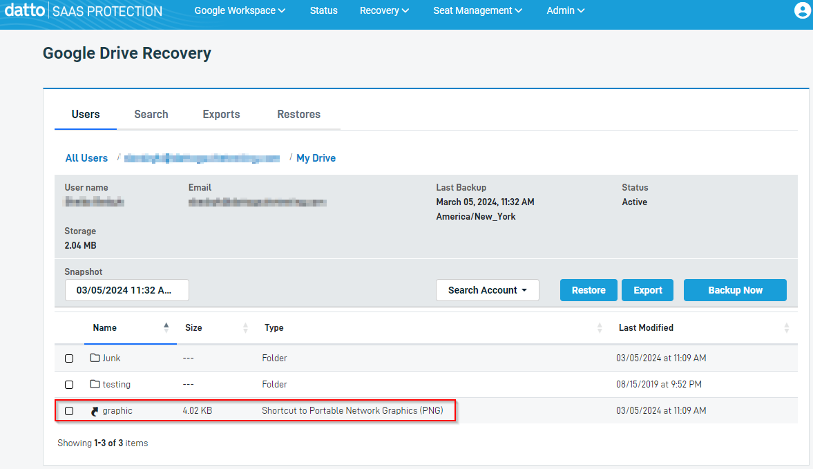Expand the Seat Management menu
Viewport: 813px width, 469px height.
(x=477, y=10)
